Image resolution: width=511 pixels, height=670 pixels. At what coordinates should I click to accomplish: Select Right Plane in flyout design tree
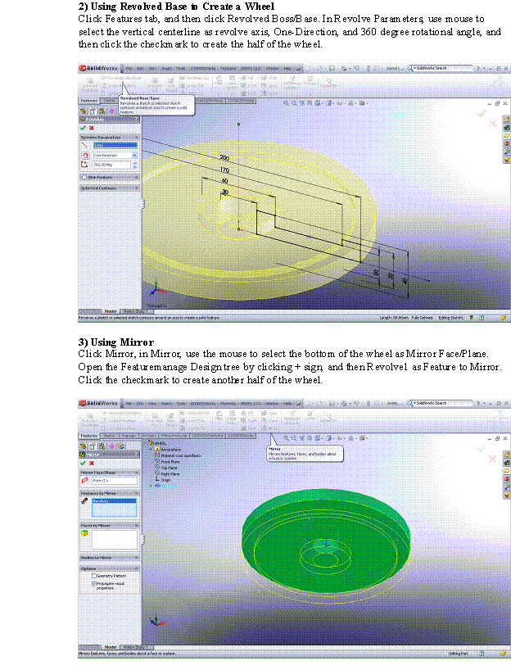pos(170,474)
